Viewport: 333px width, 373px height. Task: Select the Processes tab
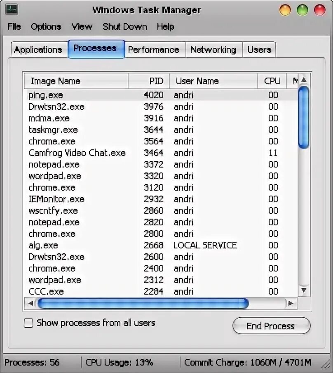point(96,49)
